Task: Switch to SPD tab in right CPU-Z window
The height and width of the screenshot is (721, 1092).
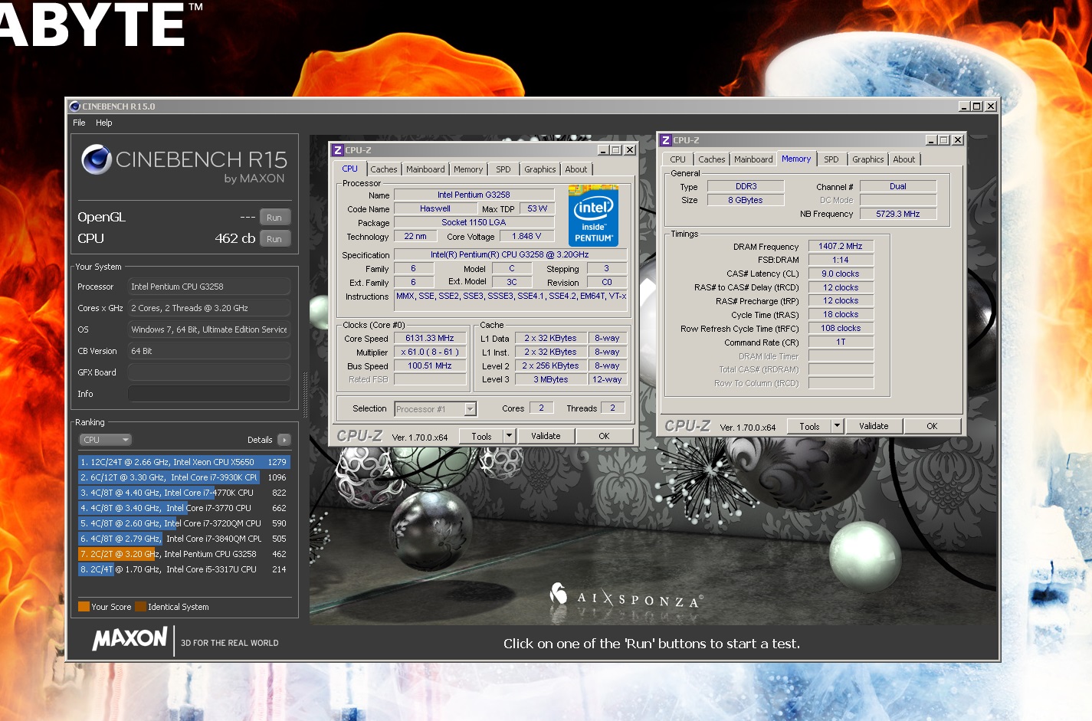Action: [x=831, y=159]
